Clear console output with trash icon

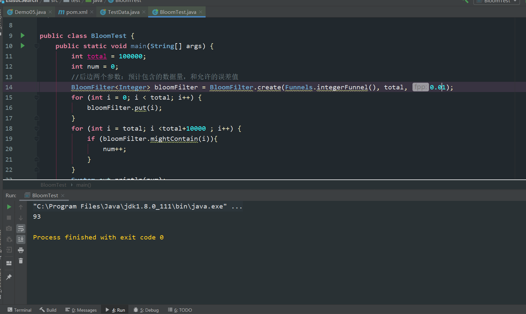[21, 261]
